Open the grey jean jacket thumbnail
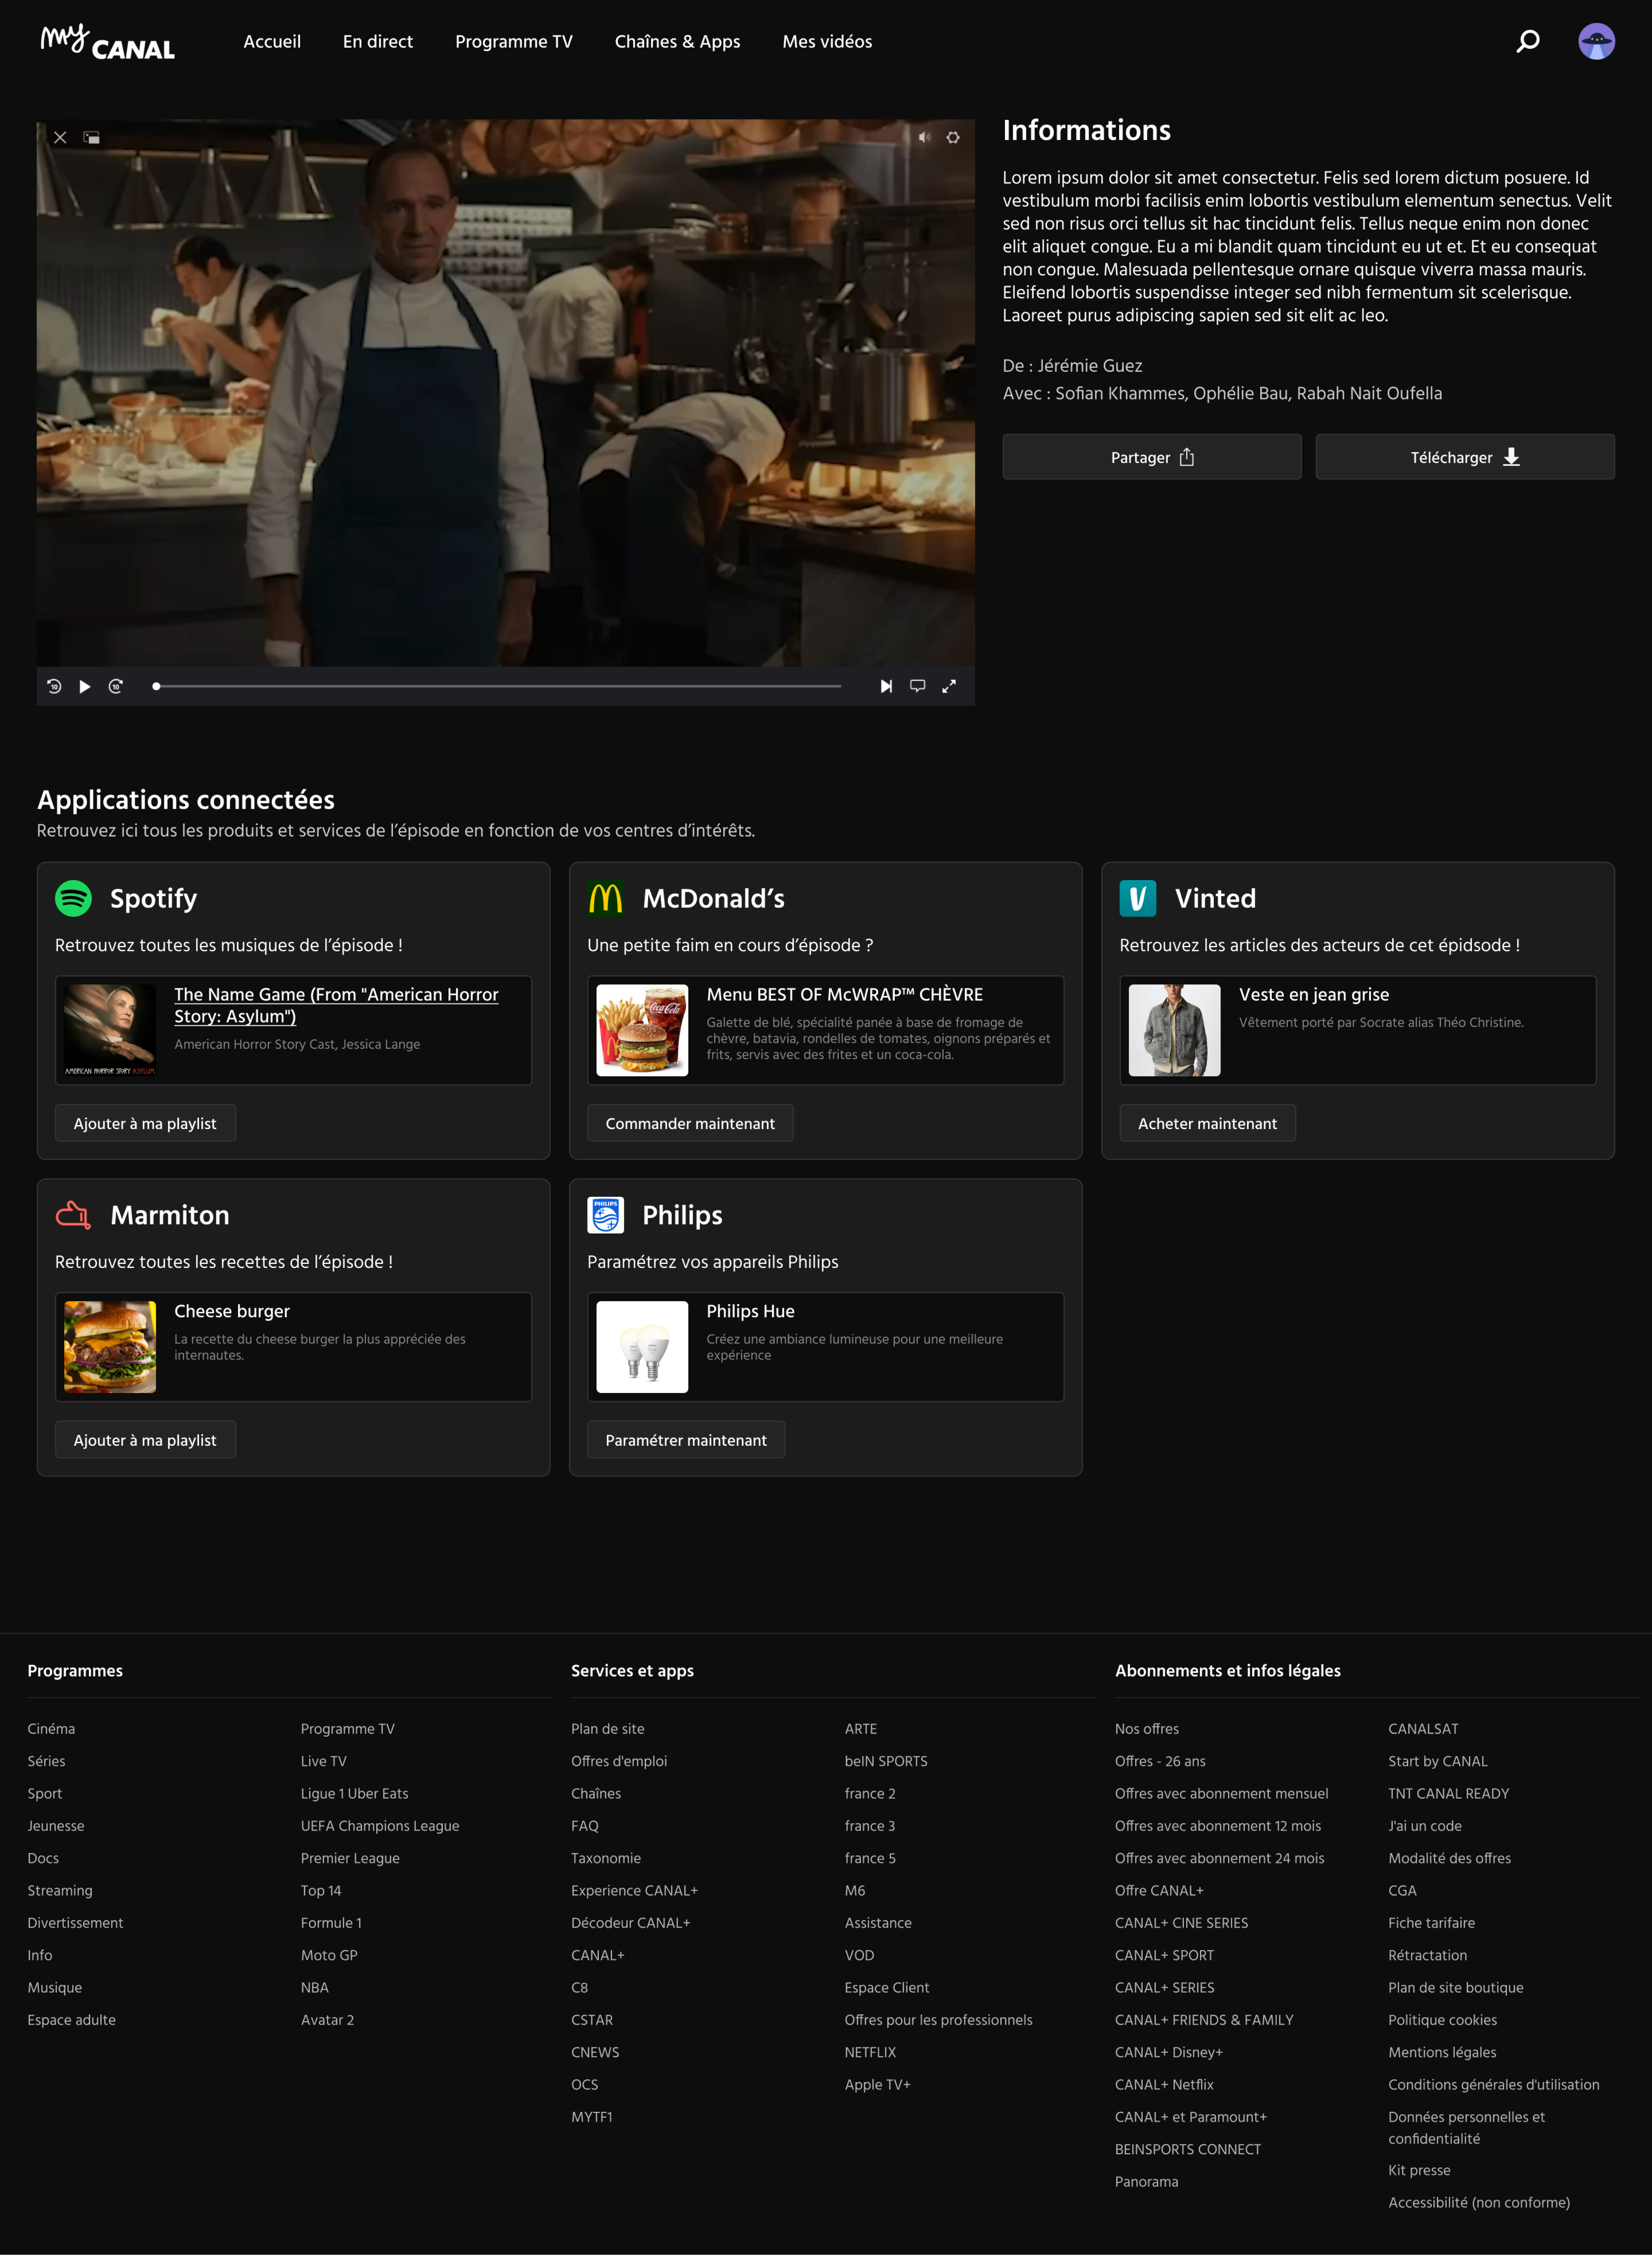The height and width of the screenshot is (2255, 1652). pyautogui.click(x=1174, y=1030)
